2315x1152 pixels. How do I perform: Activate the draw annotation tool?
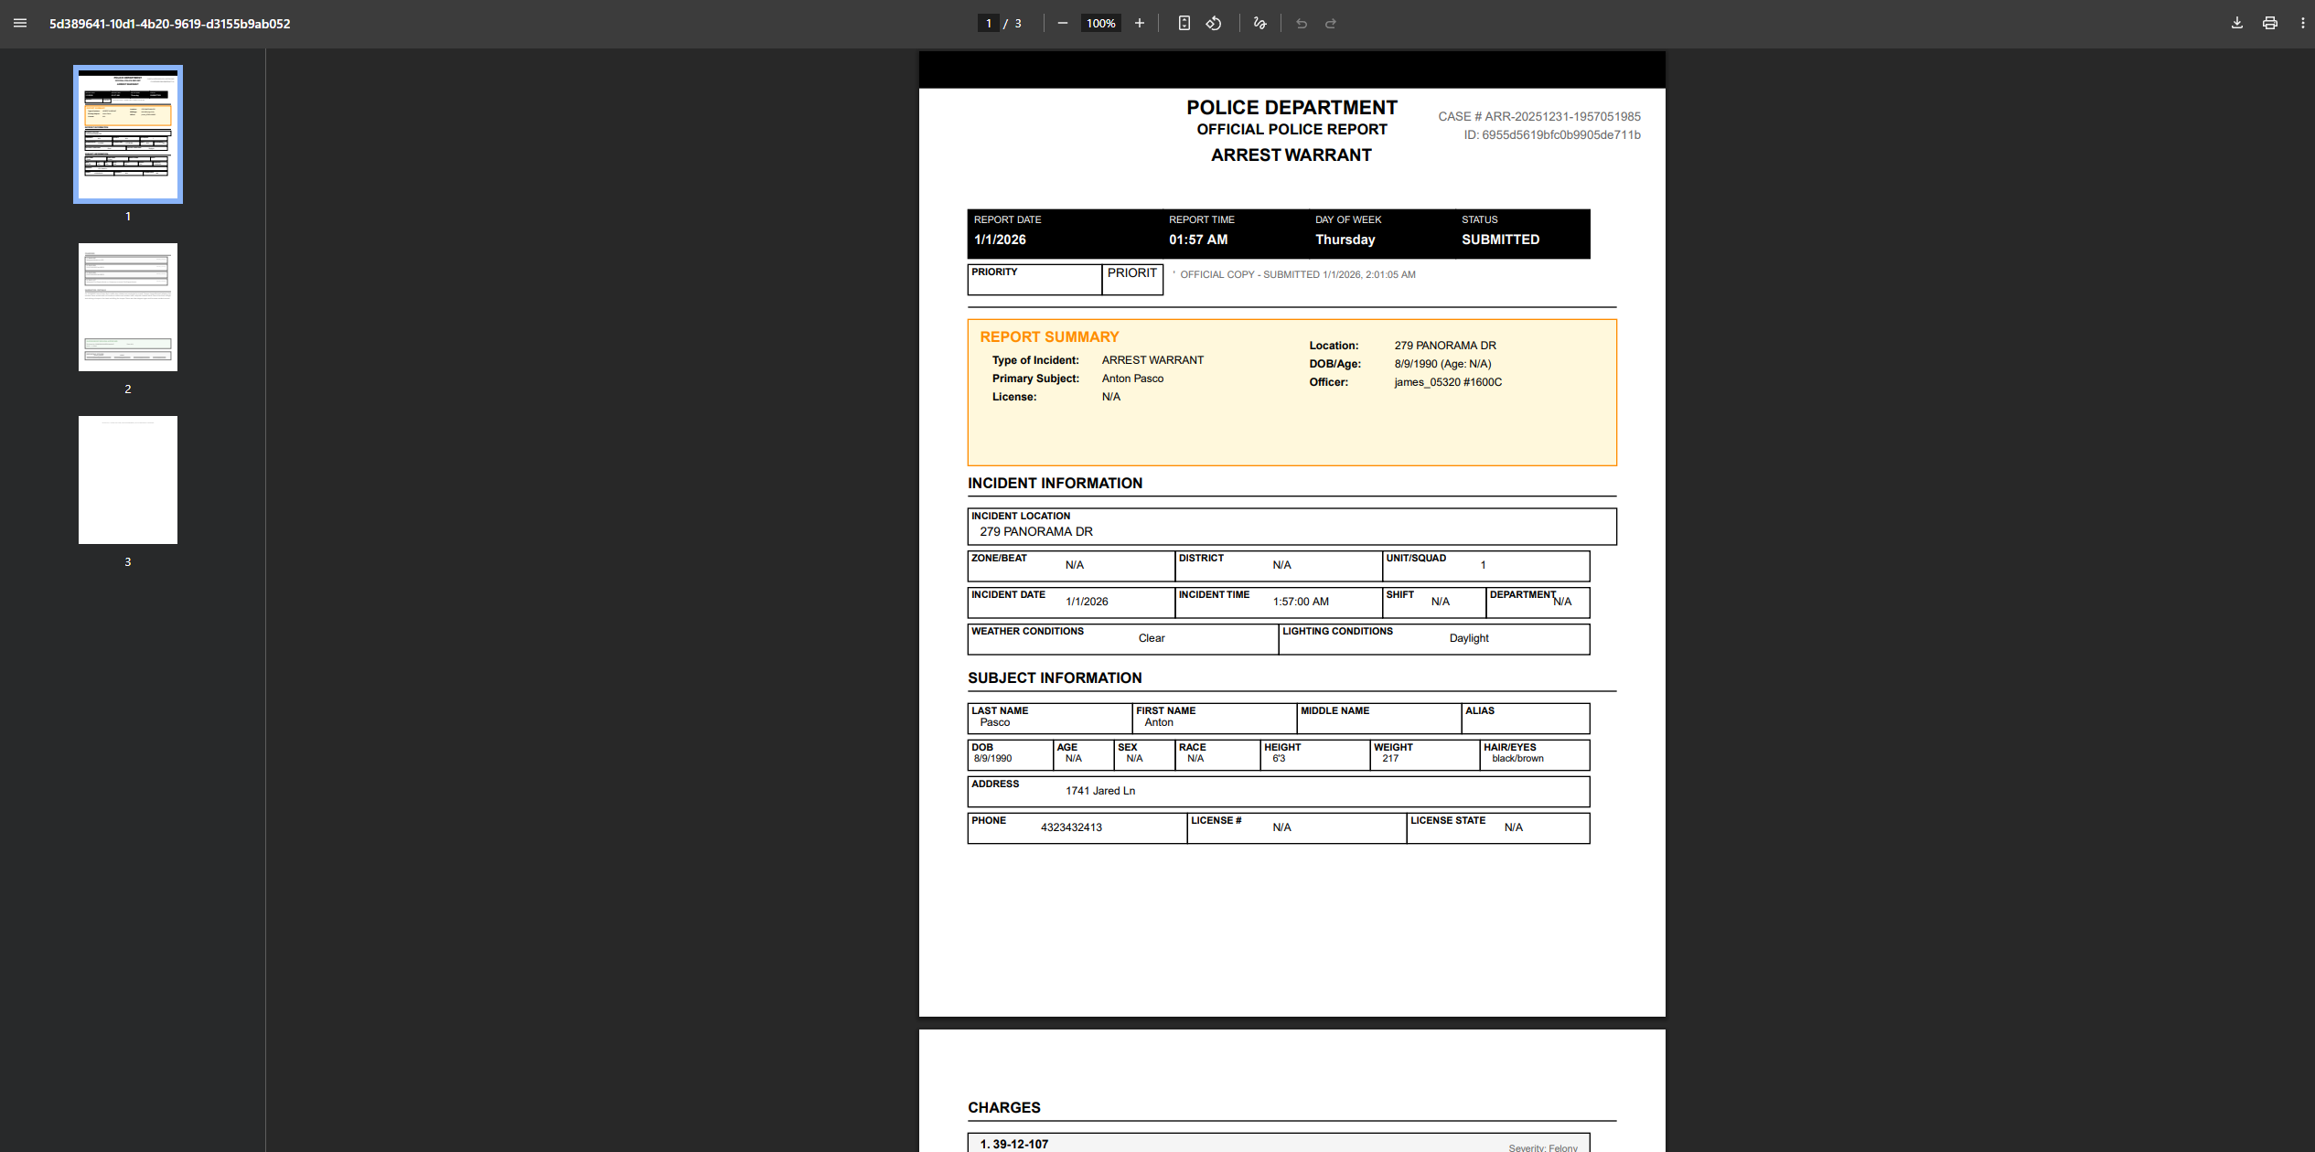pyautogui.click(x=1259, y=24)
